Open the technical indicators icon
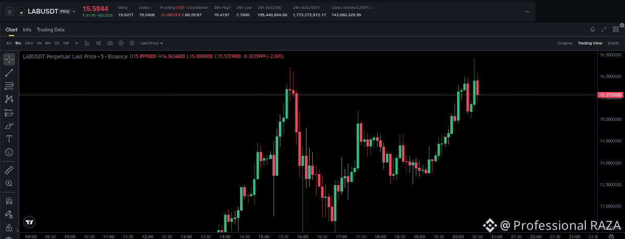Screen dimensions: 625x239 click(x=87, y=43)
